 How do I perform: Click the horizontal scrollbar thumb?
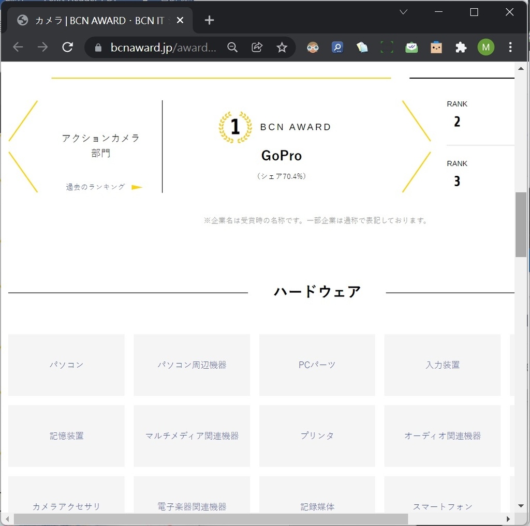coord(211,519)
